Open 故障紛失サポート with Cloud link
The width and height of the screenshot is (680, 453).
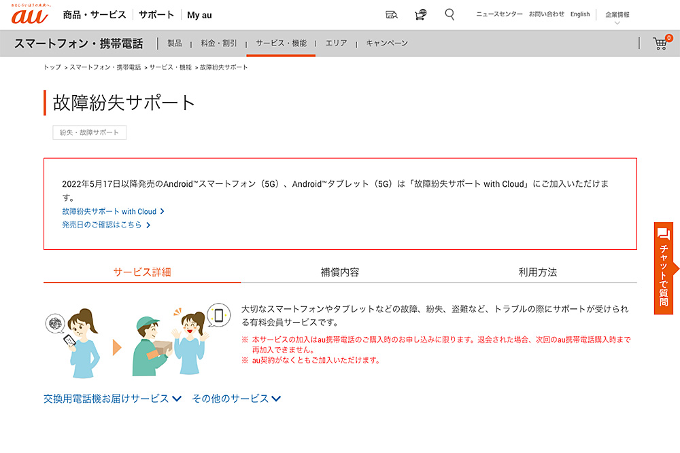(109, 211)
